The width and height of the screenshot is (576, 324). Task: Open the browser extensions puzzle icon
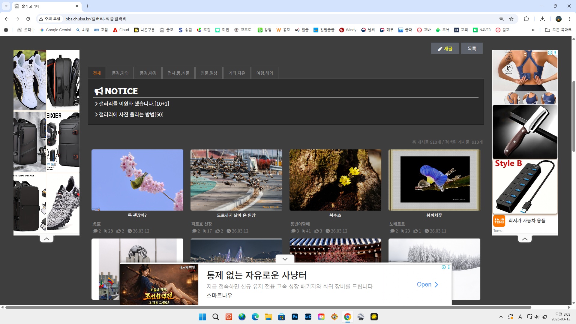click(526, 19)
